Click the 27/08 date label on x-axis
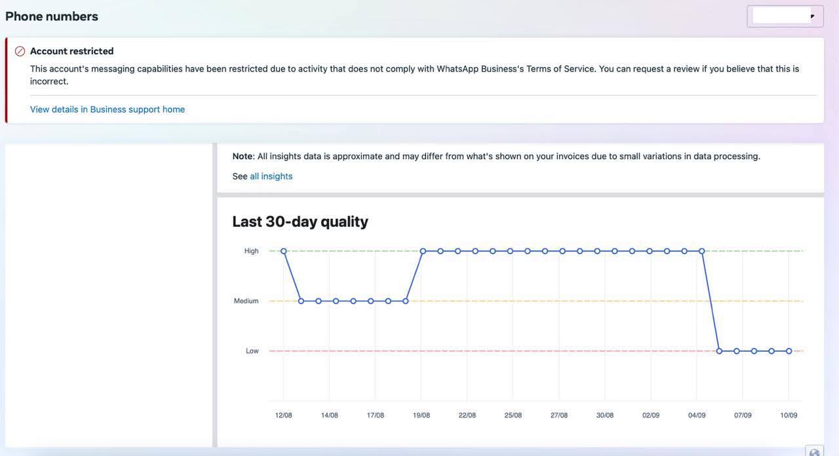The image size is (839, 456). coord(559,415)
